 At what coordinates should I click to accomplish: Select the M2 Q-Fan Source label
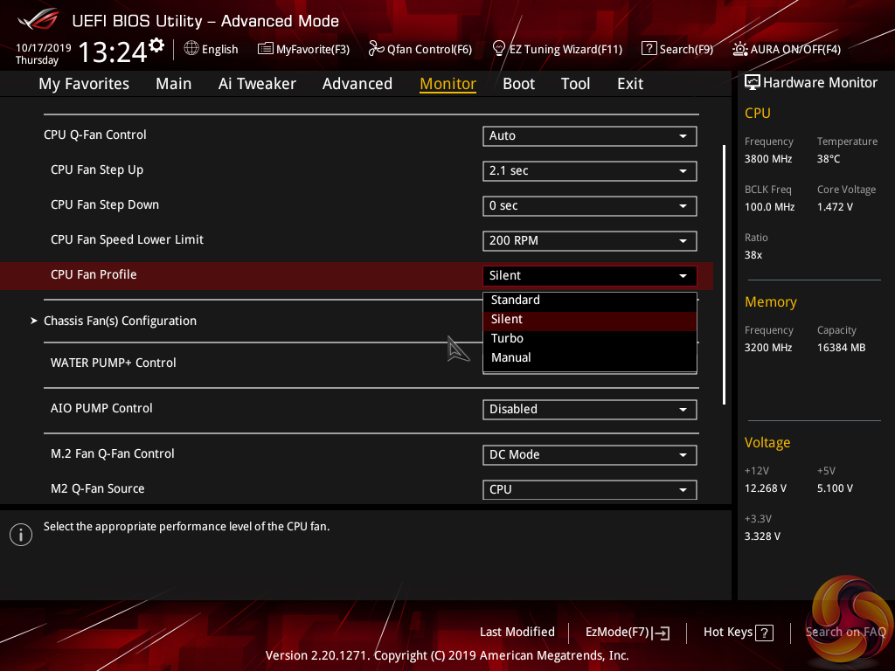coord(98,489)
